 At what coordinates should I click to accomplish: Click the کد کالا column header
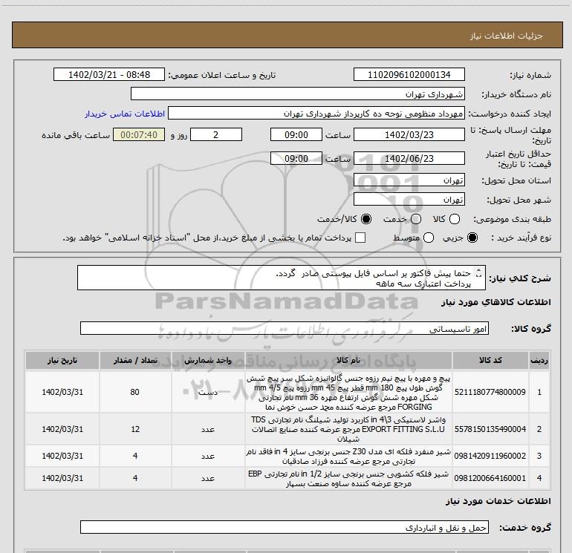pos(490,361)
